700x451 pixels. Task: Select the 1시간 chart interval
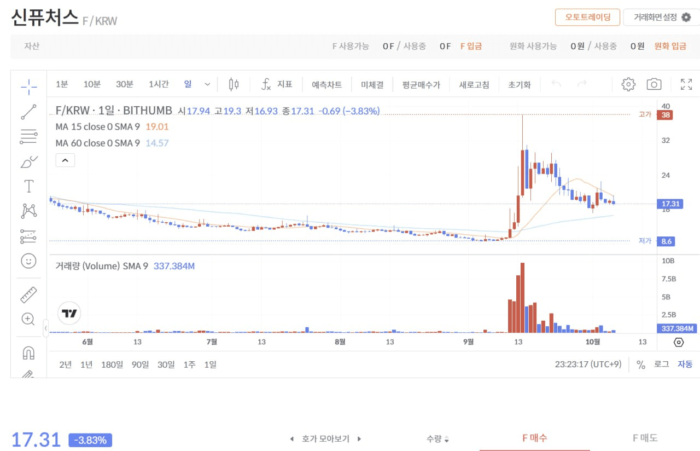159,84
